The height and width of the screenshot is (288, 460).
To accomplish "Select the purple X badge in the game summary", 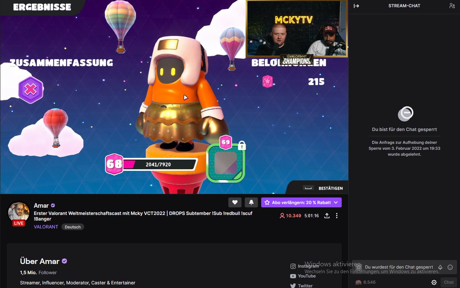I will pyautogui.click(x=31, y=90).
